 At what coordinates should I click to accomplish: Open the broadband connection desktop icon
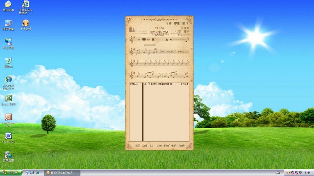point(9,156)
